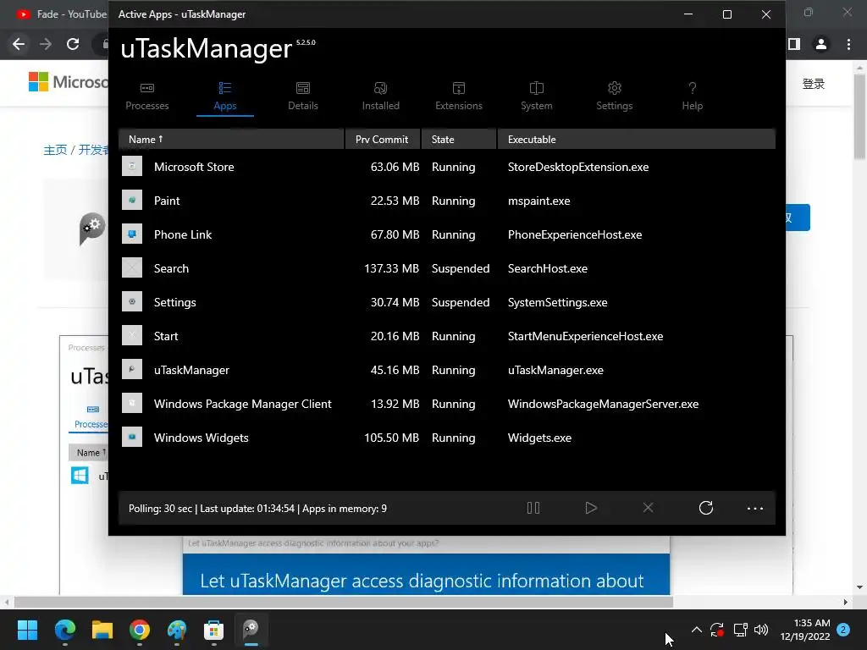867x650 pixels.
Task: Select the Apps tab
Action: pos(225,96)
